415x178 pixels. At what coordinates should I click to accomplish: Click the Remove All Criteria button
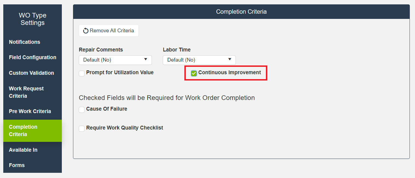click(x=109, y=31)
